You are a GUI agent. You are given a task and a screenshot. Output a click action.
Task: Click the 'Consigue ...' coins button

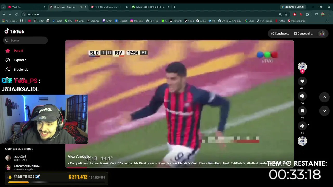(280, 34)
